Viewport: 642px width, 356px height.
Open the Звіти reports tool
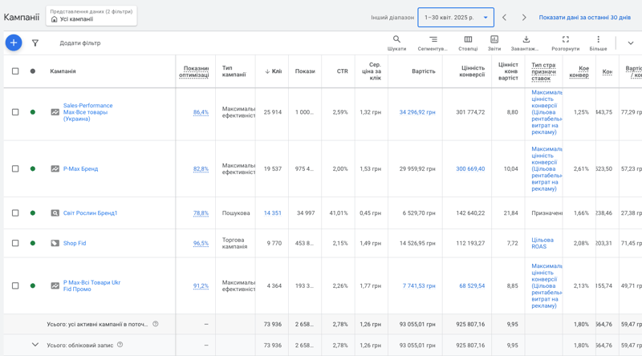(494, 43)
